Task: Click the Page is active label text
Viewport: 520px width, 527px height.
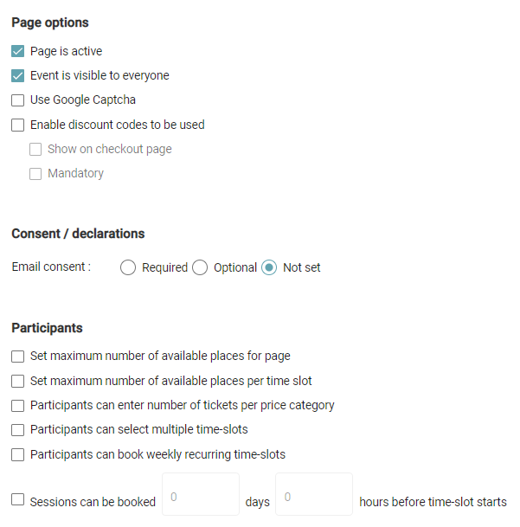Action: point(66,51)
